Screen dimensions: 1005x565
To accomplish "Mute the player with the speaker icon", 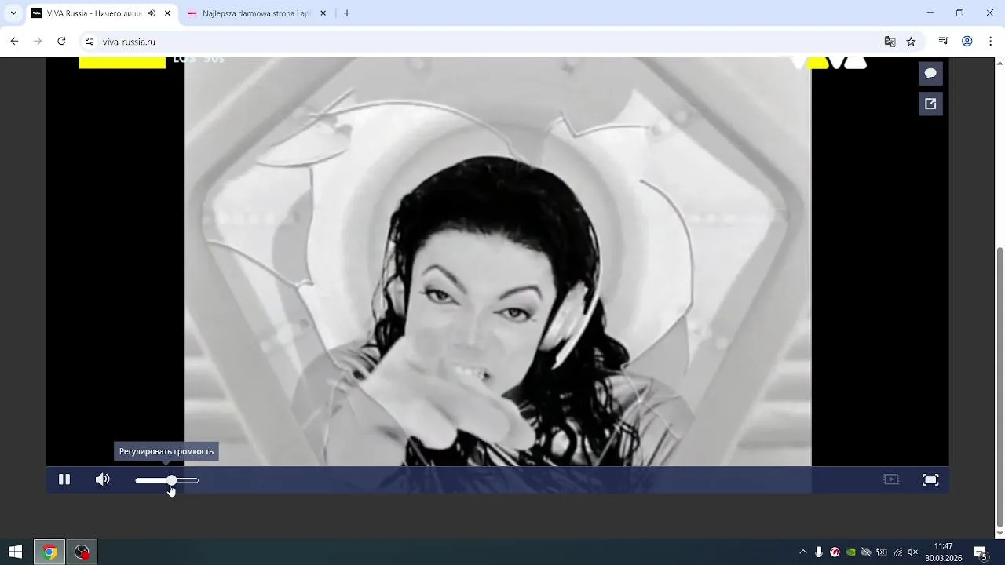I will click(x=103, y=479).
